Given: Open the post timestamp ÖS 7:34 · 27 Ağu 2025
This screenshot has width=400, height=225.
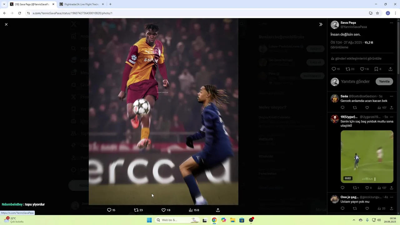Looking at the screenshot, I should [346, 42].
